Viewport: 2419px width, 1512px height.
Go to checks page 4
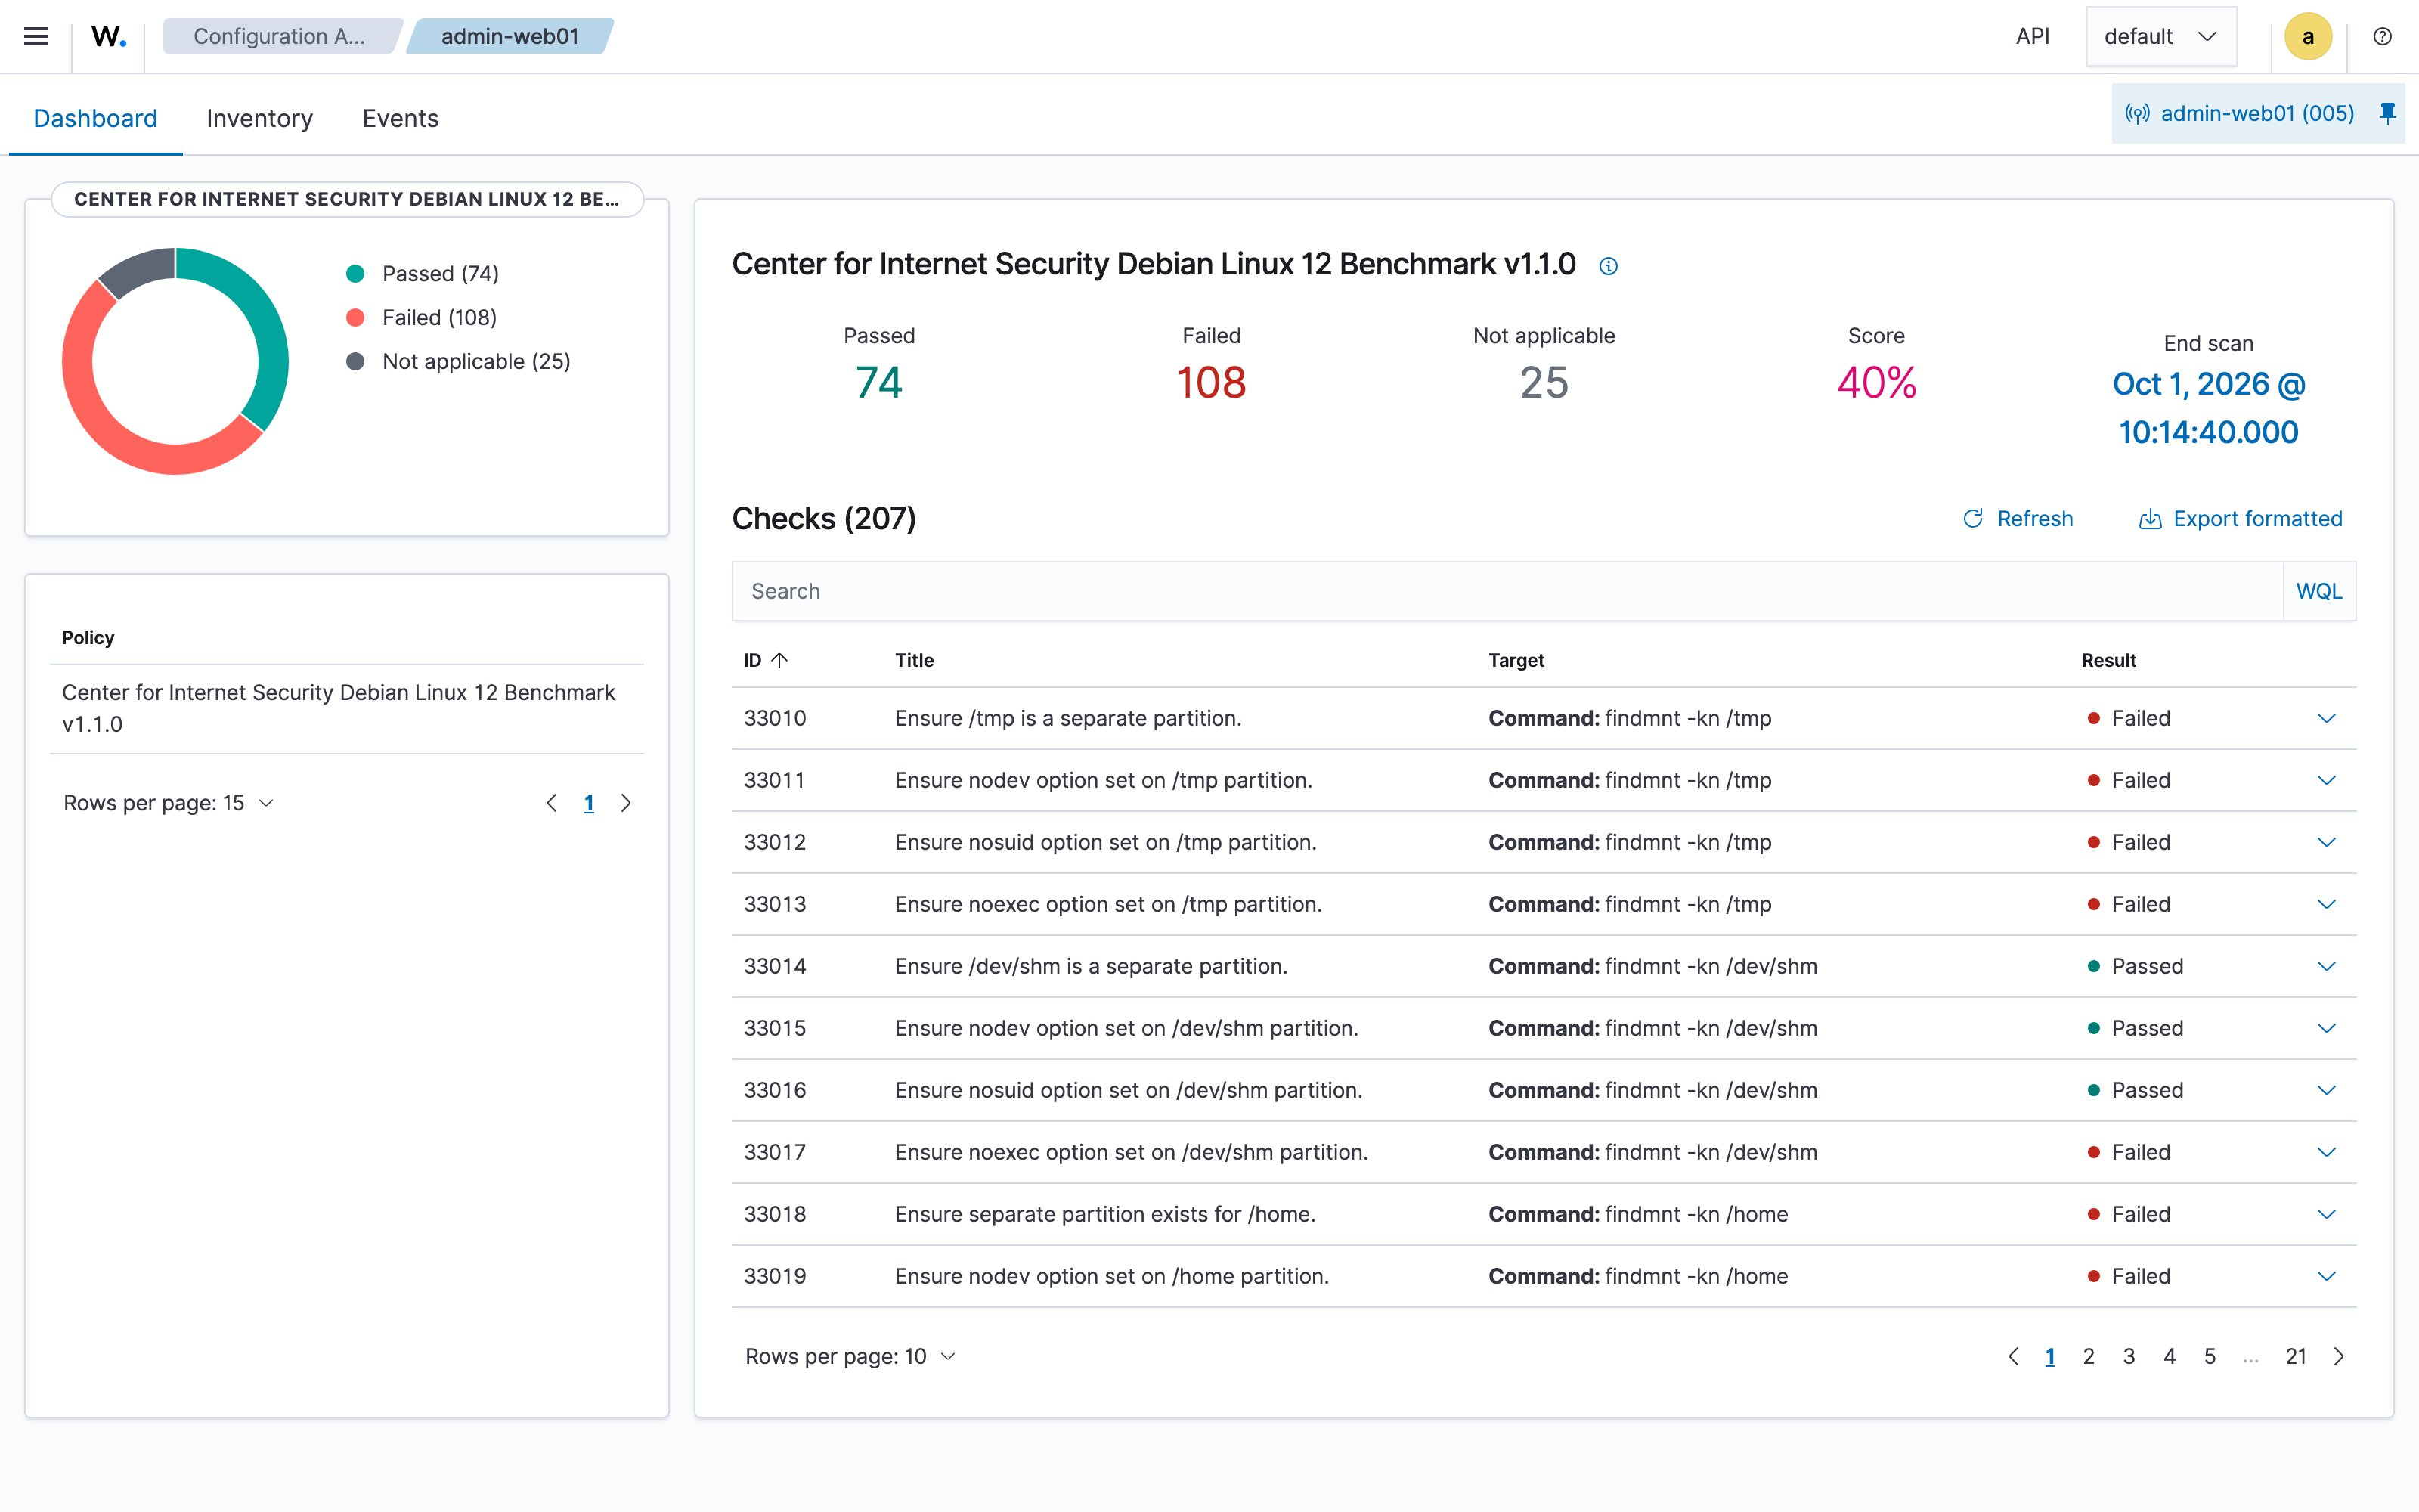2169,1356
